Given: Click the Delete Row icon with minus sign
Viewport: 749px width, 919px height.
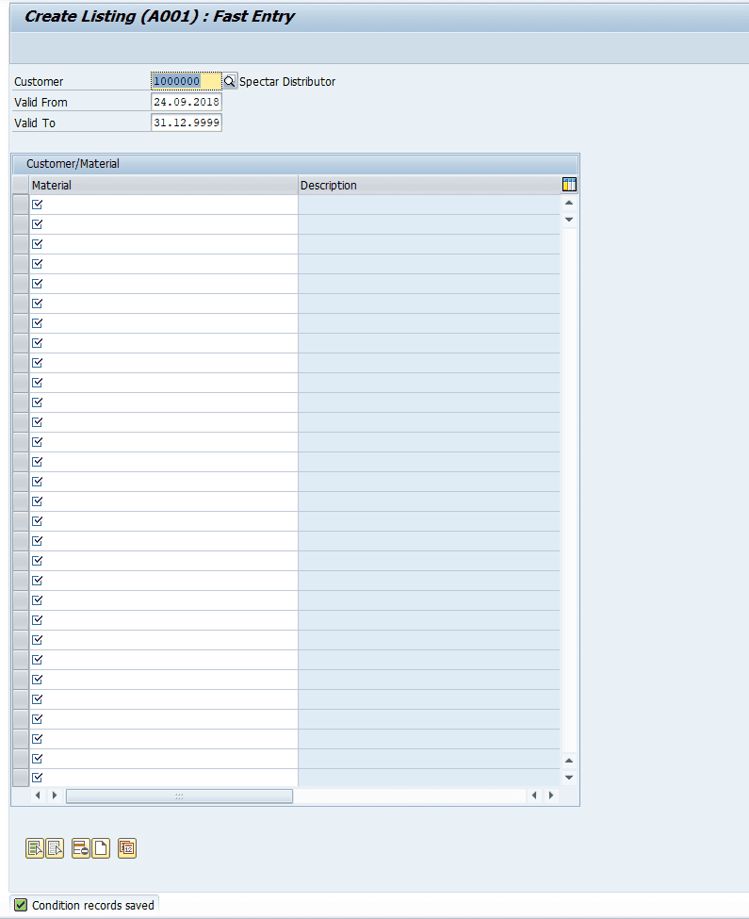Looking at the screenshot, I should tap(81, 848).
